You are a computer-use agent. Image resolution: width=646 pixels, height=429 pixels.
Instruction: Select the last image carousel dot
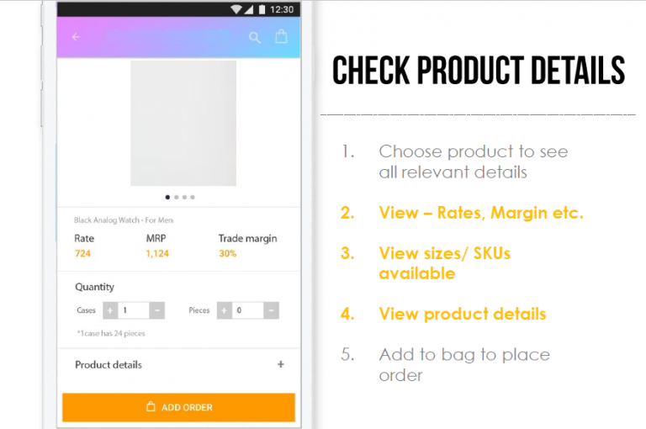click(193, 197)
